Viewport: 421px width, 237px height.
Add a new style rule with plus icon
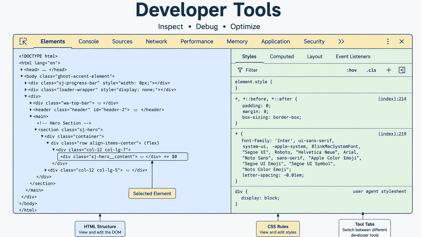[389, 70]
